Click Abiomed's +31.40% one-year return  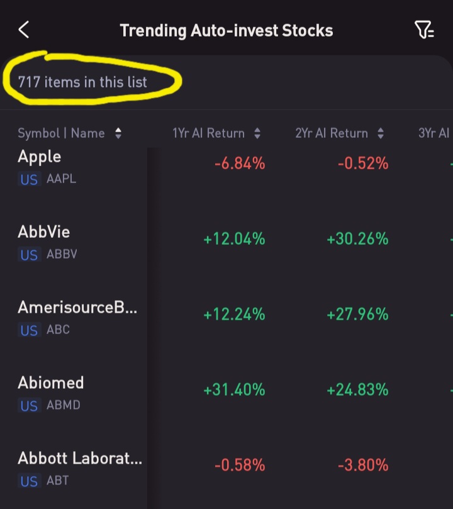click(234, 390)
